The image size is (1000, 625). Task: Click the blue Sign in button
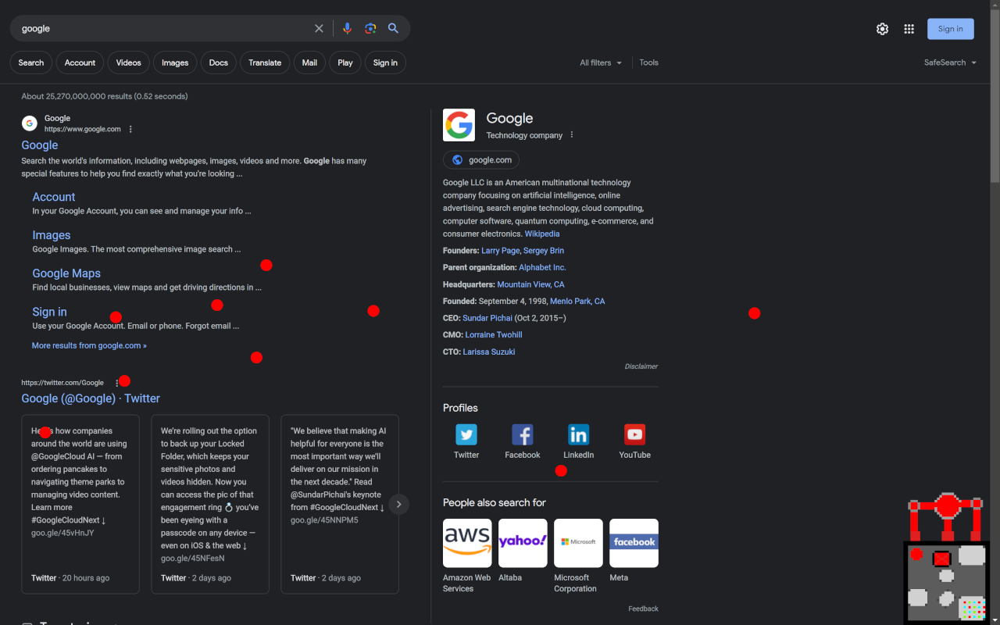(951, 29)
